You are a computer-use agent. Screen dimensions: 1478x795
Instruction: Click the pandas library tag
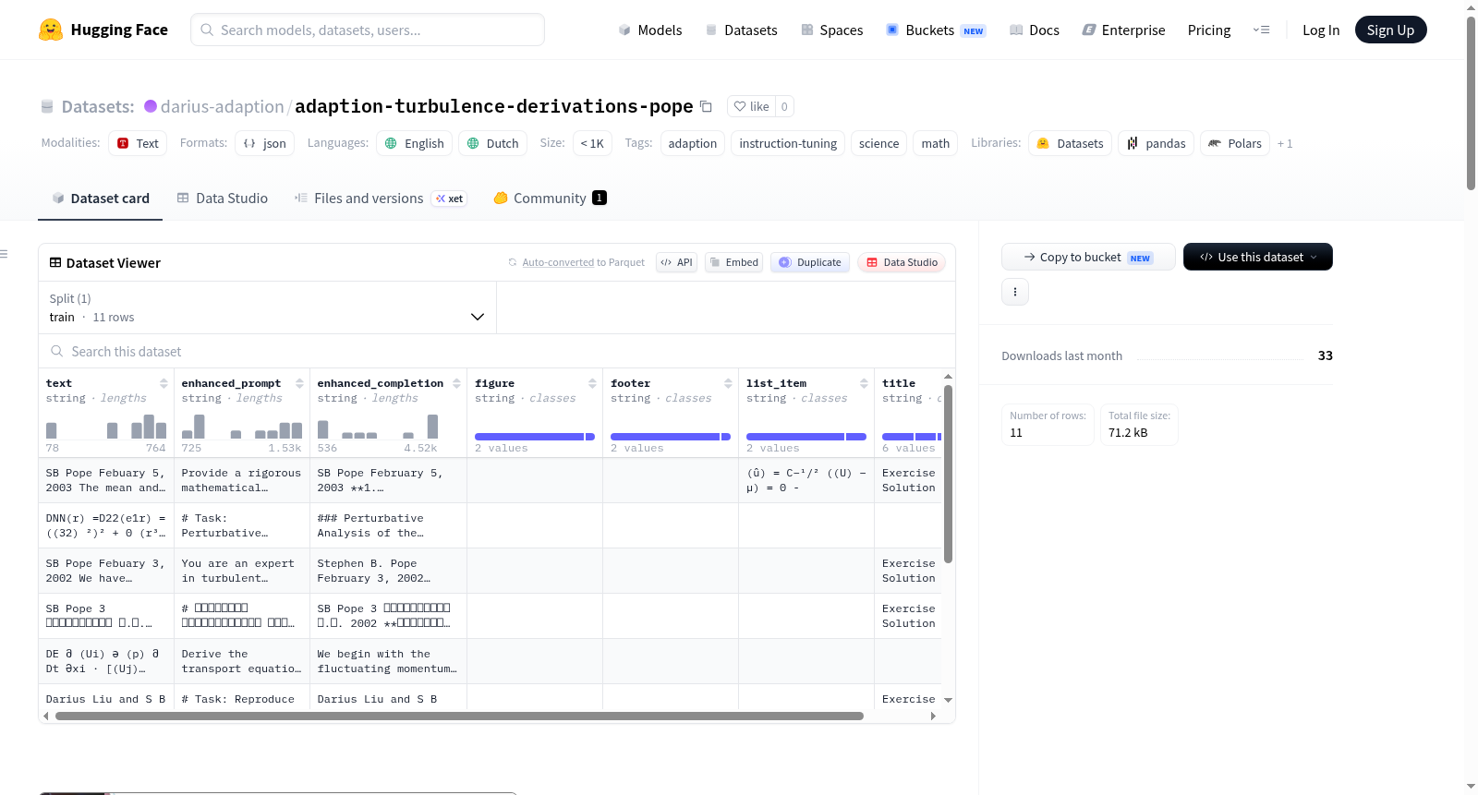pyautogui.click(x=1157, y=143)
